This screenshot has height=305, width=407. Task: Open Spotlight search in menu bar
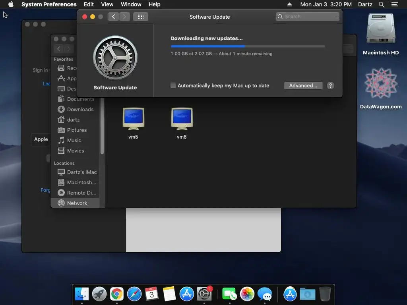tap(381, 4)
